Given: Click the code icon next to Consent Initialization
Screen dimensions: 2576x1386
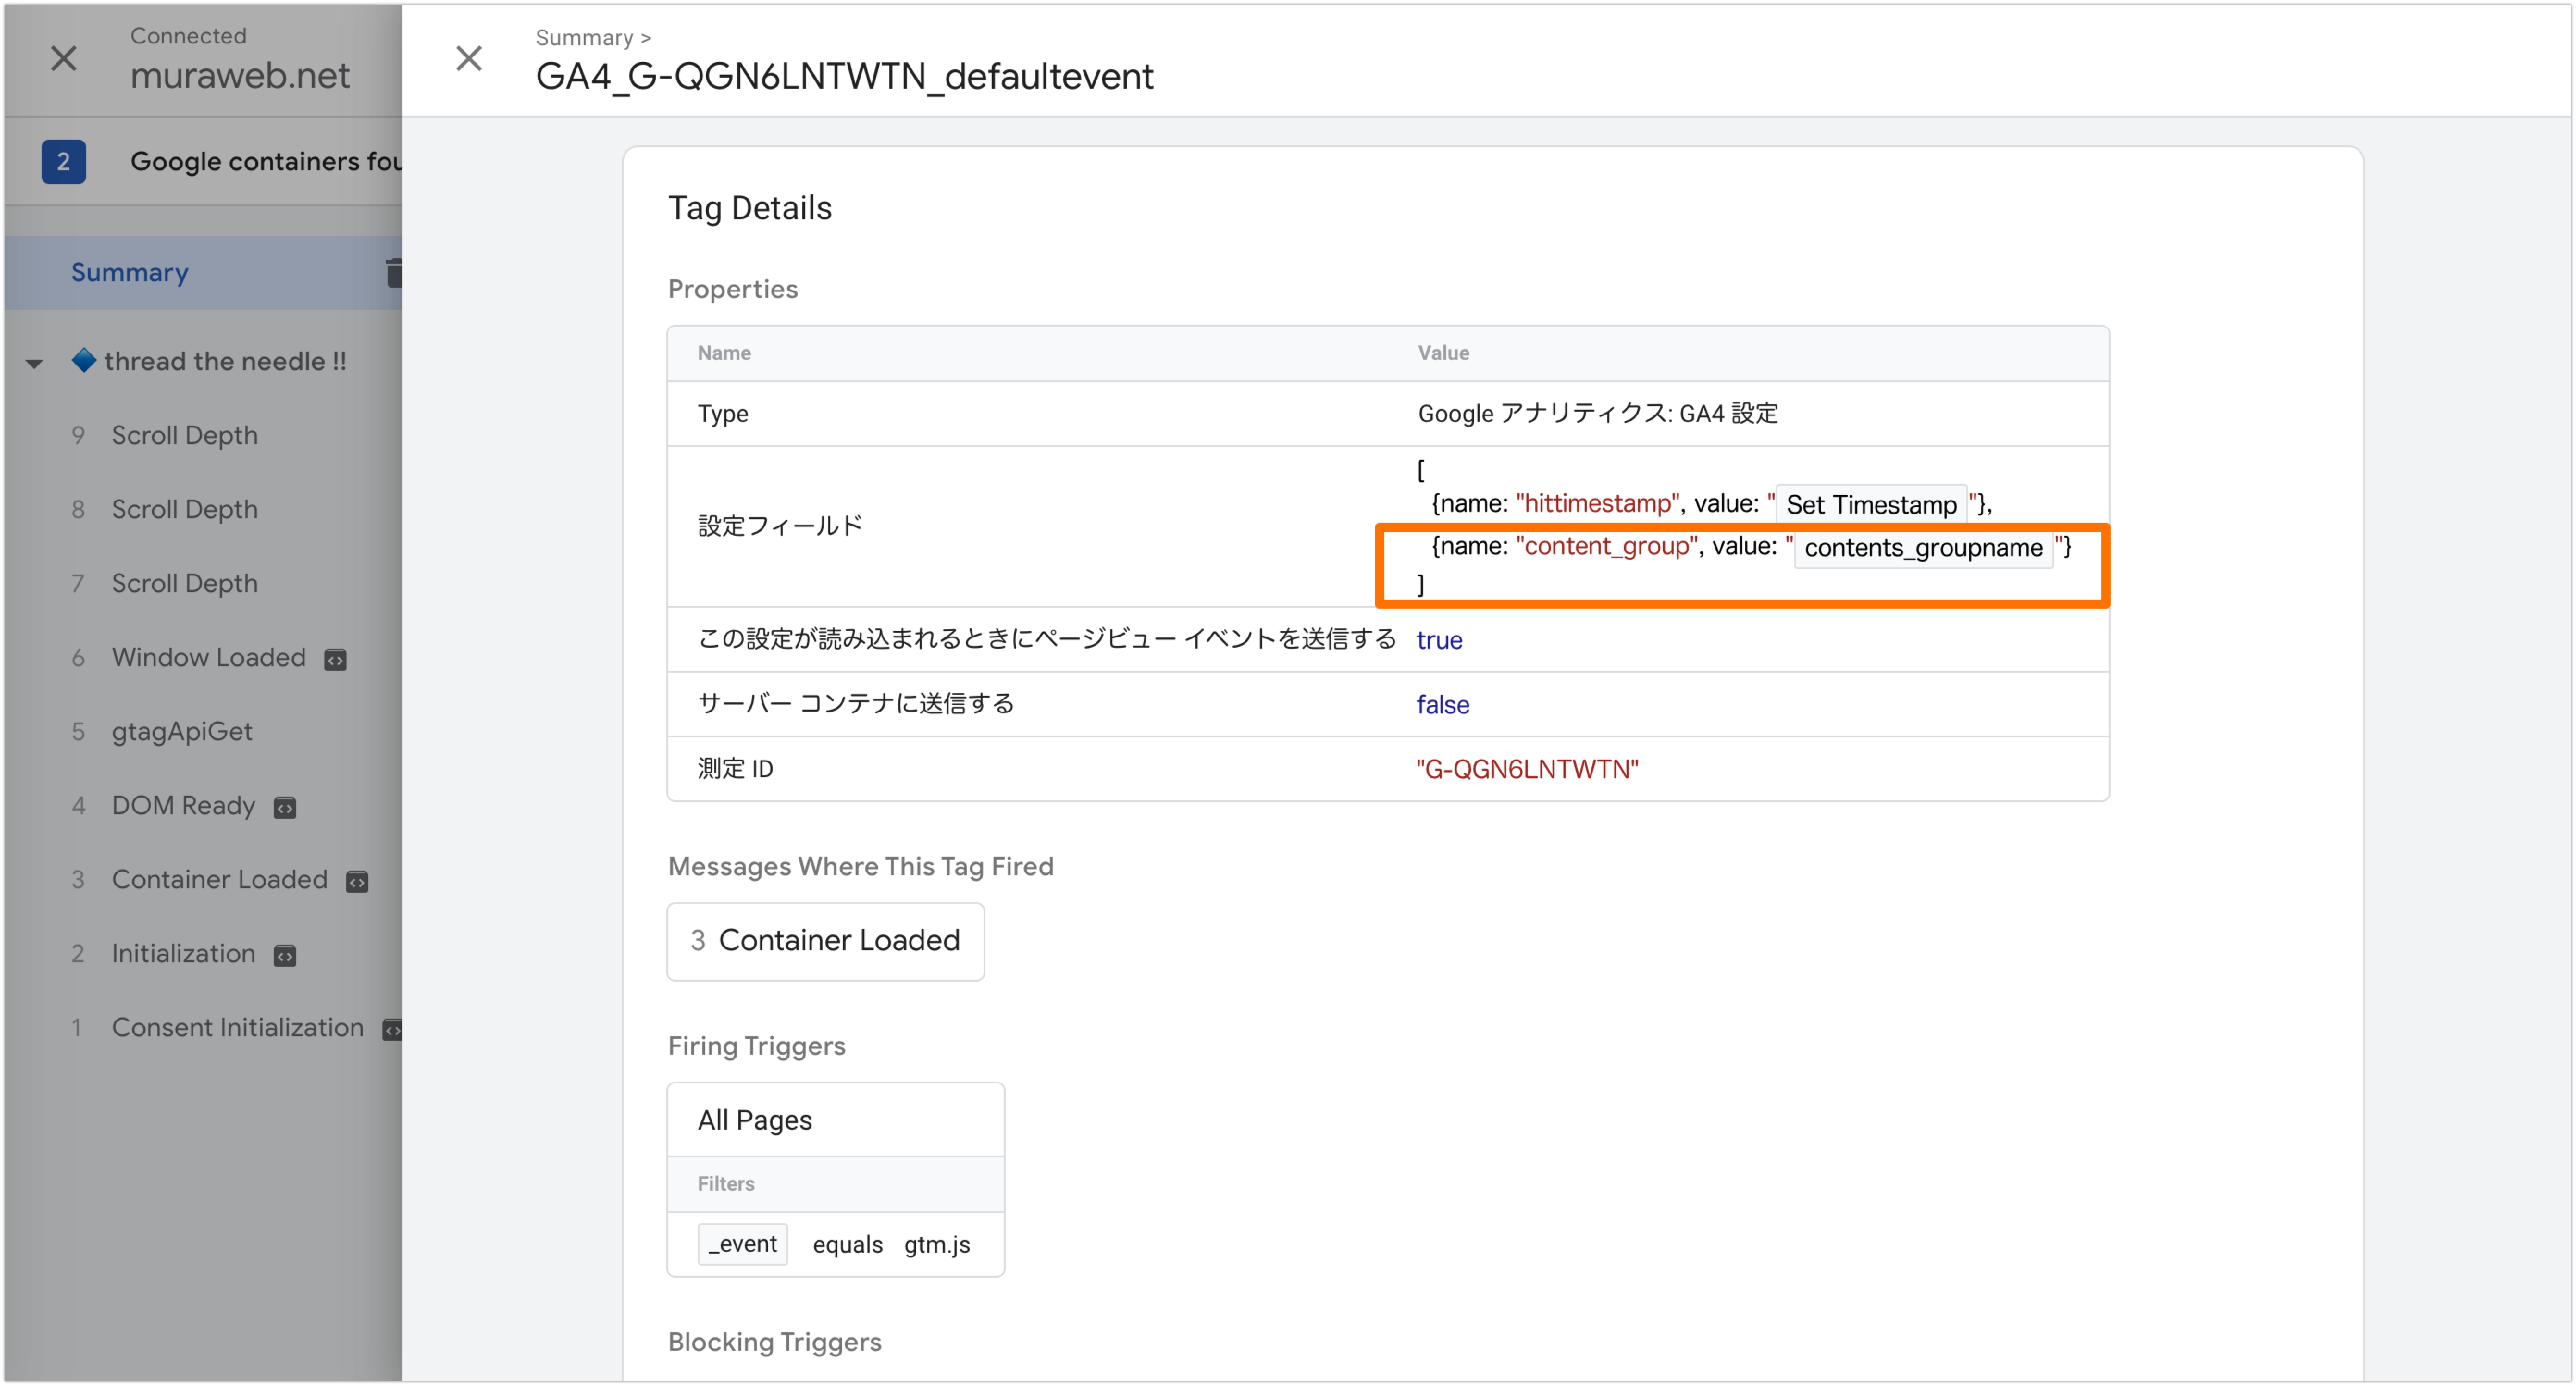Looking at the screenshot, I should (392, 1029).
